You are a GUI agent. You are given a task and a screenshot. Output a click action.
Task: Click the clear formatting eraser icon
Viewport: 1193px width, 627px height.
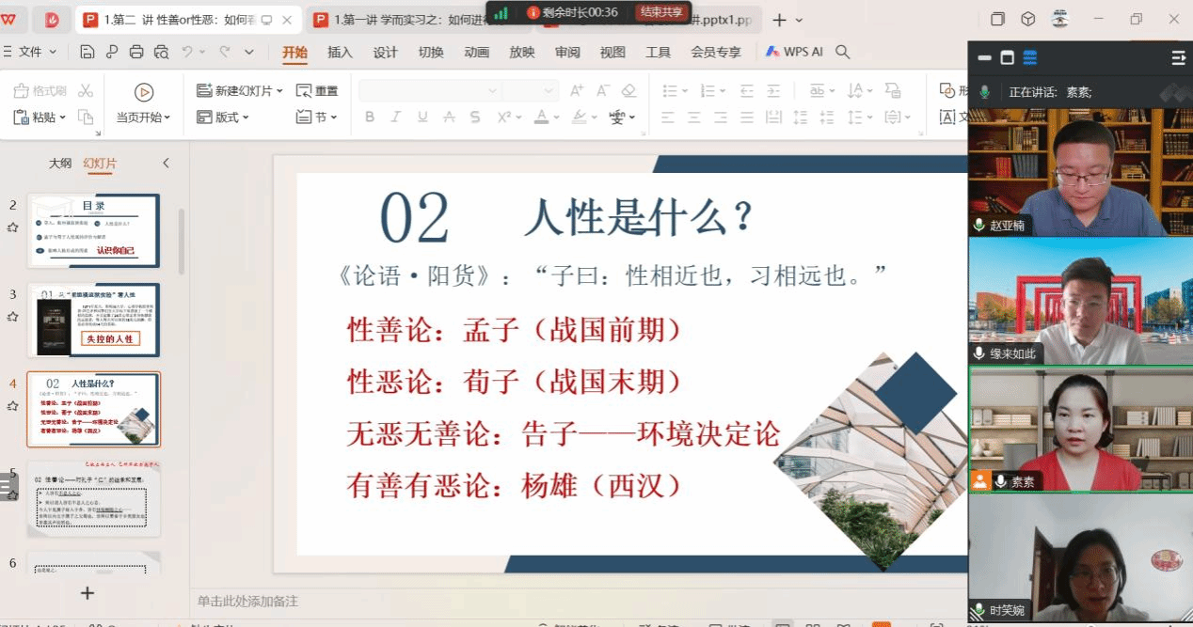point(629,91)
